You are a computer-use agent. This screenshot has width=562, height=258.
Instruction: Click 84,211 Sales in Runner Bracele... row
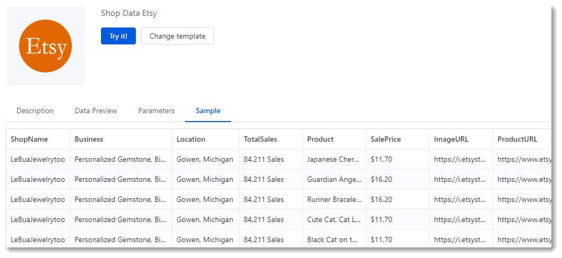tap(264, 200)
